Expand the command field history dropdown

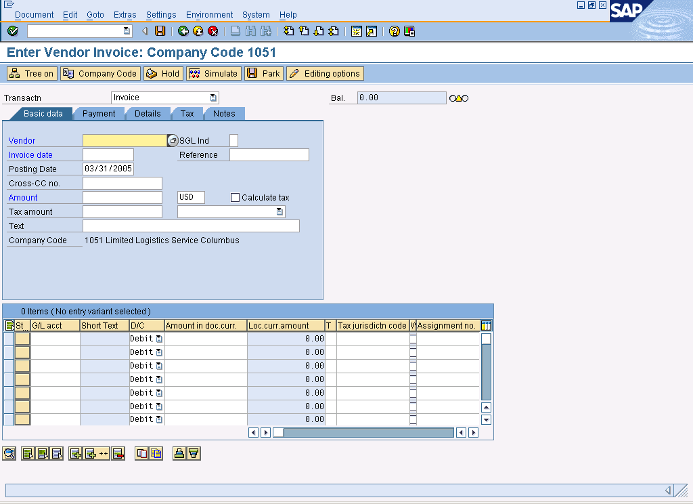coord(127,31)
